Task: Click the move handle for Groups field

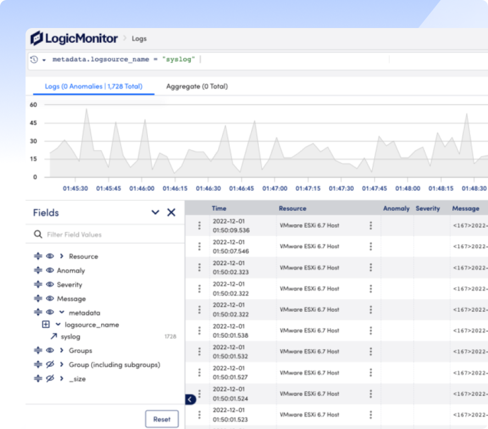Action: coord(38,350)
